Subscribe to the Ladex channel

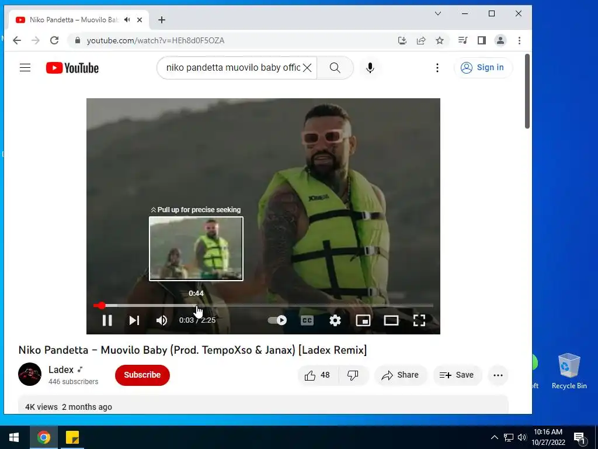(x=142, y=375)
